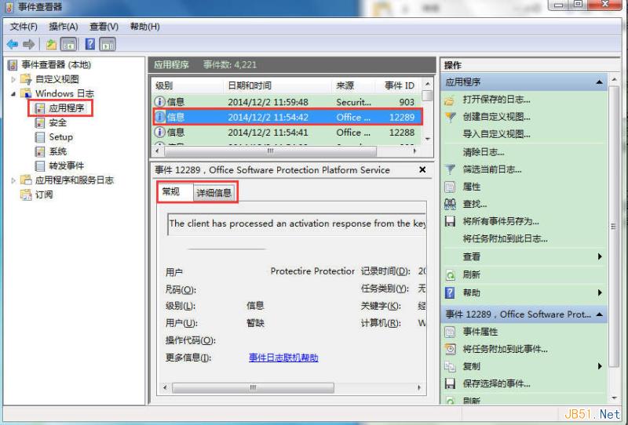Click the 创建自定义视图 funnel icon

[450, 117]
